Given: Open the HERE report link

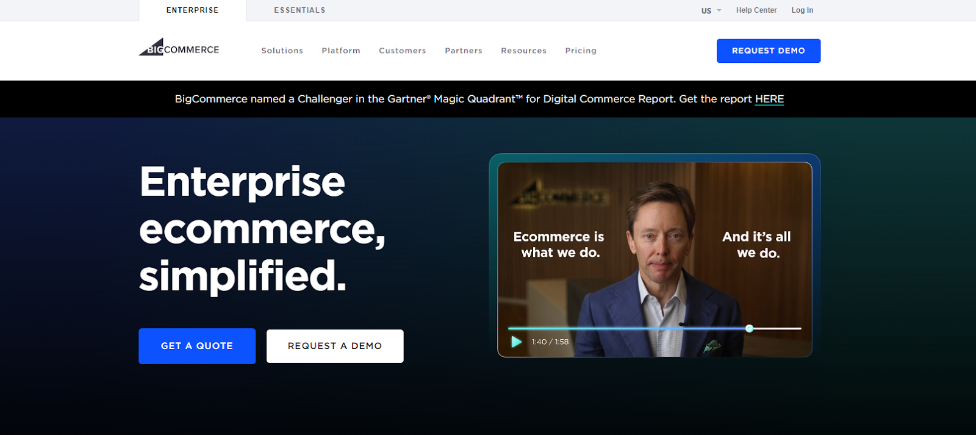Looking at the screenshot, I should [x=769, y=99].
